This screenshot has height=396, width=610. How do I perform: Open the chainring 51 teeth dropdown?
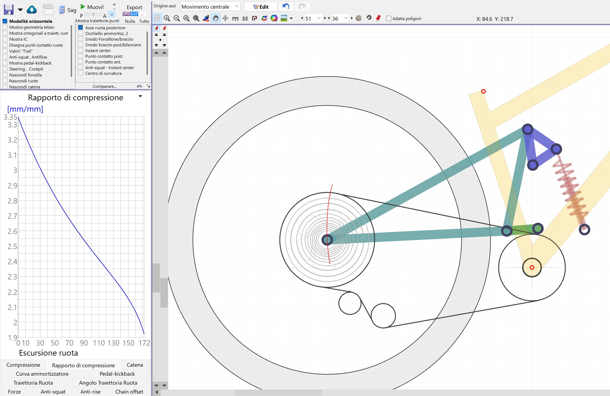313,18
